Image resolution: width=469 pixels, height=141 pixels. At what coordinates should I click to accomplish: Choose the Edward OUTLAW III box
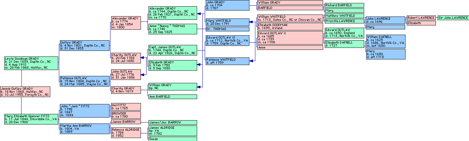click(x=227, y=41)
